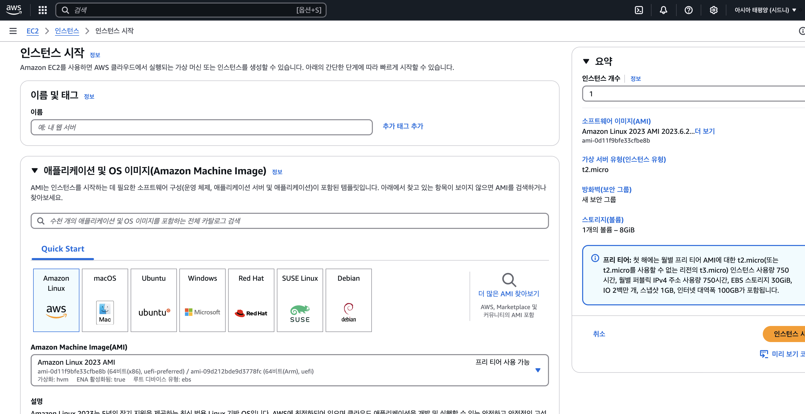Open the settings gear icon
Viewport: 805px width, 414px height.
(714, 10)
